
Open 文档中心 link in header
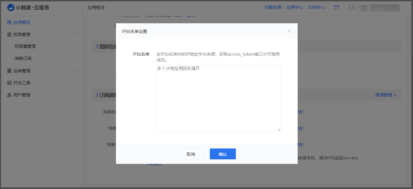point(316,7)
